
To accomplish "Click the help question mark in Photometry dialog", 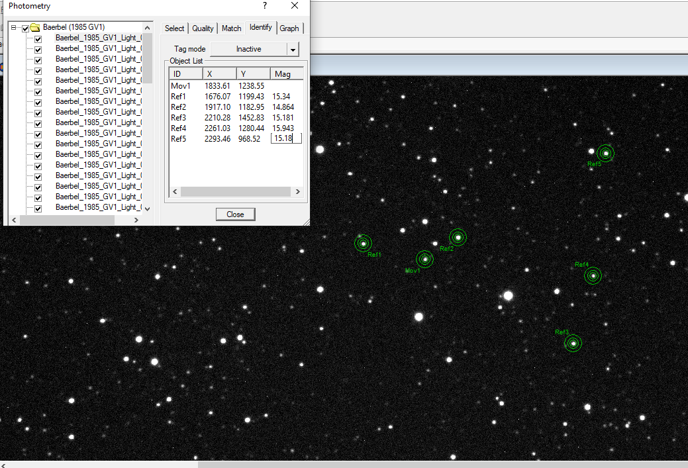I will [265, 6].
